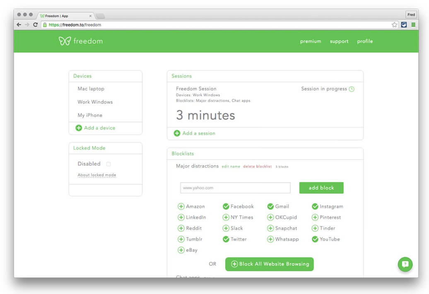429x294 pixels.
Task: Click Add a session
Action: [x=195, y=133]
